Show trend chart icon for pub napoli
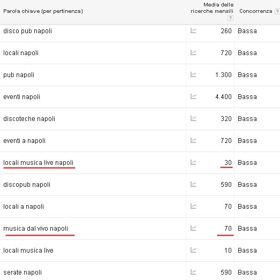Screen dimensions: 280x280 coord(193,74)
